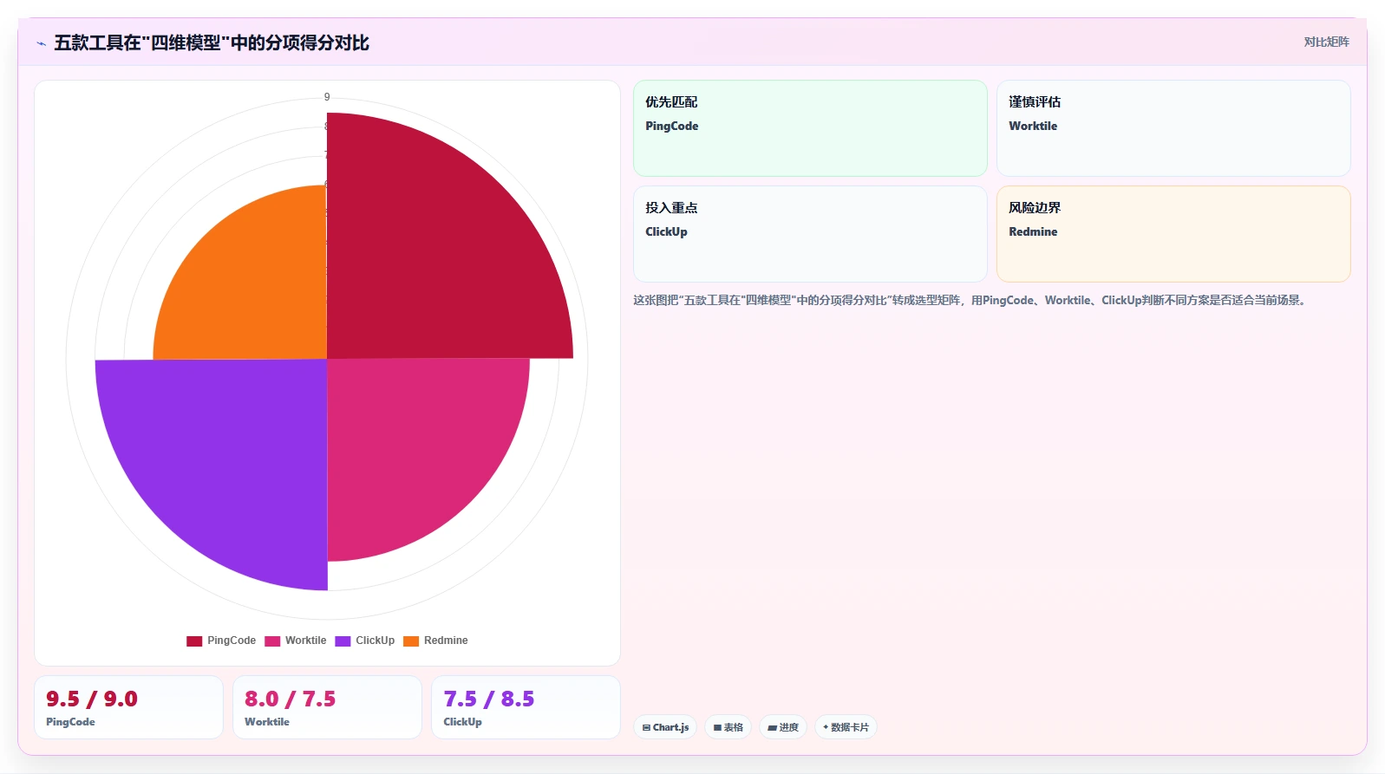Select the 9.5 / 9.0 PingCode score card
This screenshot has width=1385, height=774.
tap(128, 707)
